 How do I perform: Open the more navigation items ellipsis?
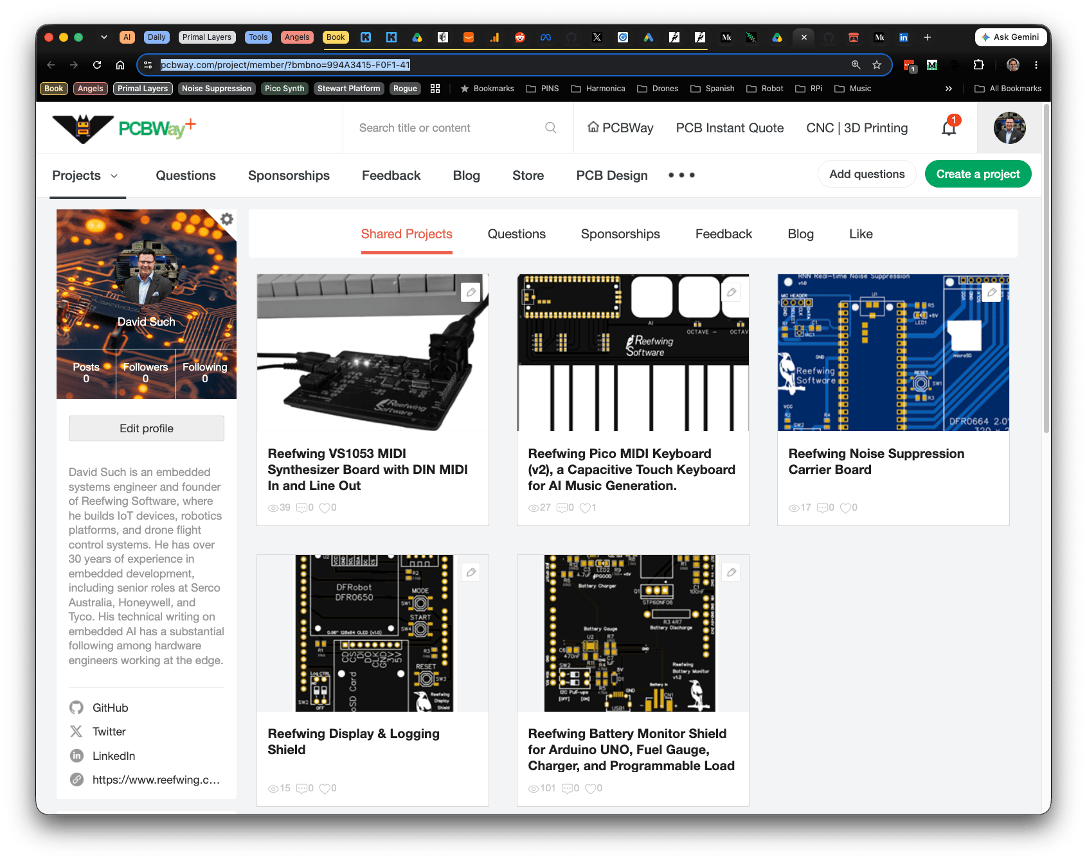[681, 175]
